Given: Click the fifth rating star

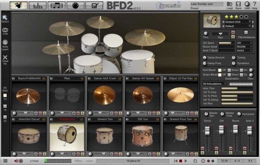Looking at the screenshot, I should 247,17.
